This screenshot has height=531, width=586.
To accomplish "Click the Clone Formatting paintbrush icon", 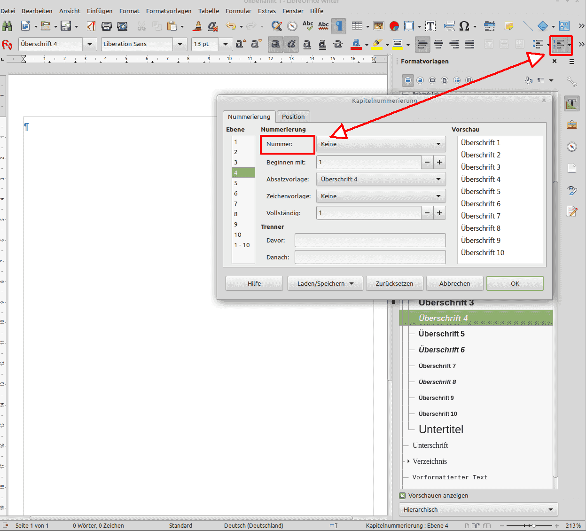I will tap(198, 26).
